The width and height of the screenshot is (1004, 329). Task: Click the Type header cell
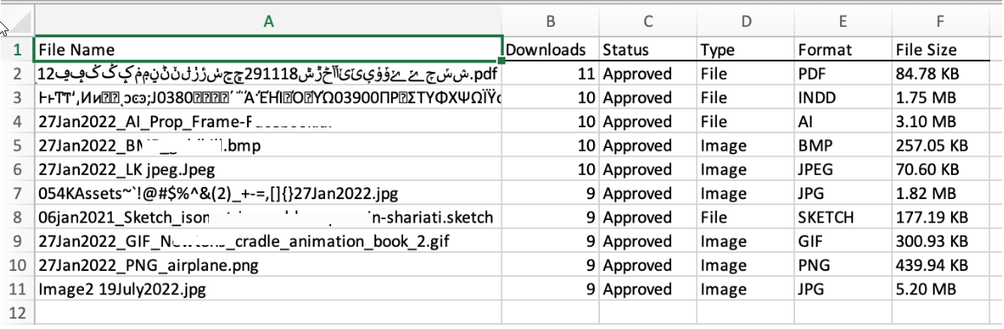(x=746, y=49)
